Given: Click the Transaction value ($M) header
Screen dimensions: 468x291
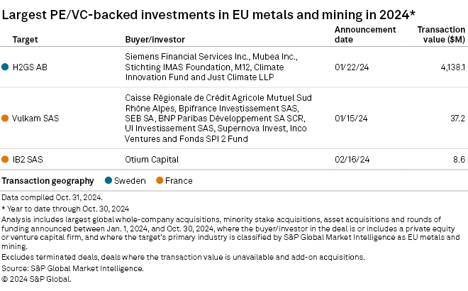Looking at the screenshot, I should coord(442,34).
